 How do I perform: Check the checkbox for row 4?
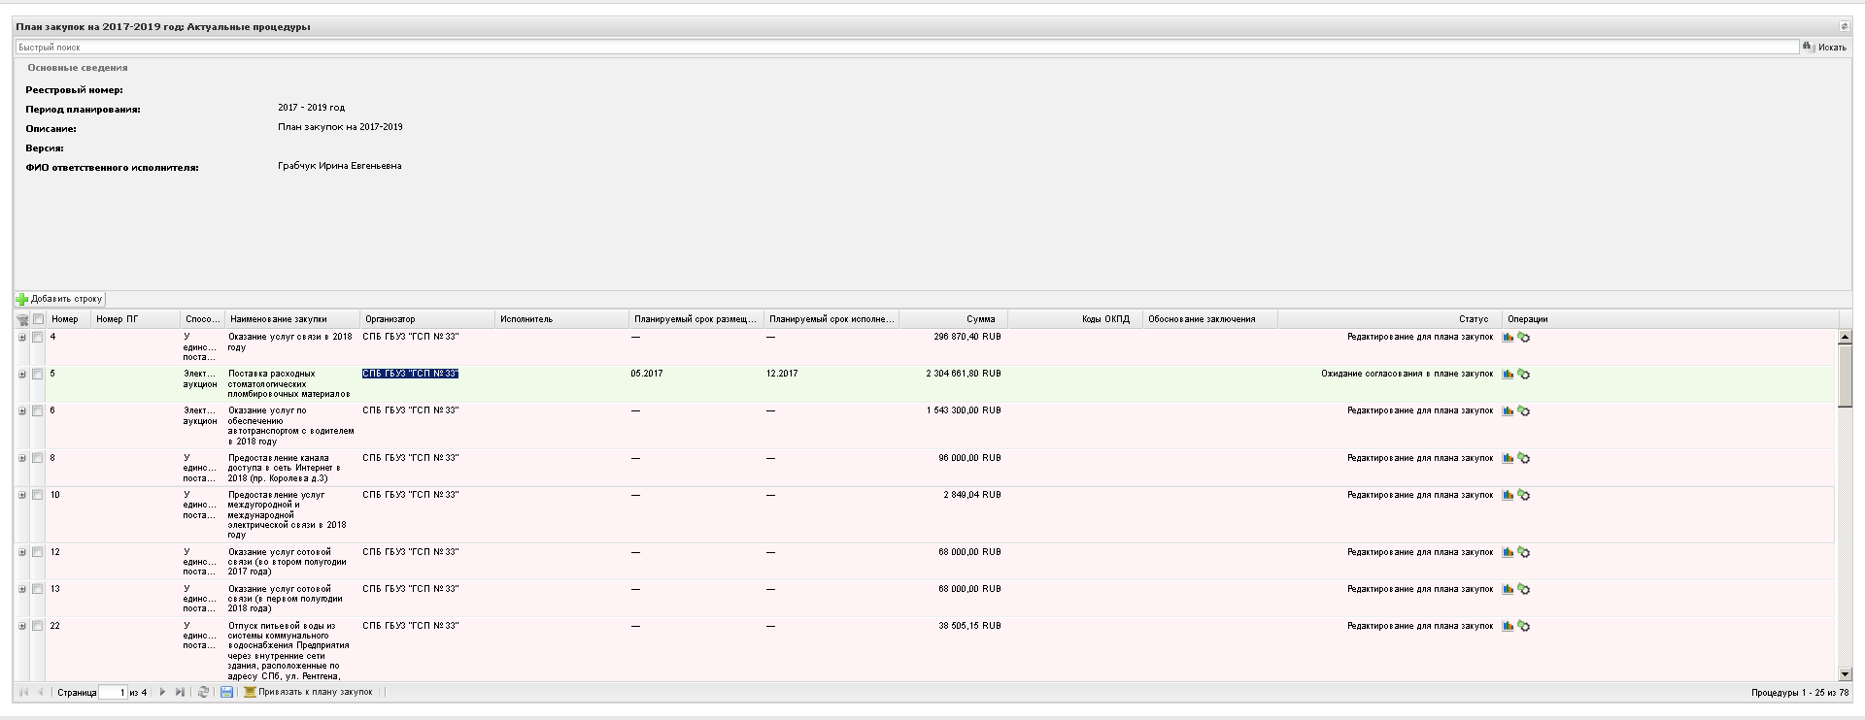point(38,338)
